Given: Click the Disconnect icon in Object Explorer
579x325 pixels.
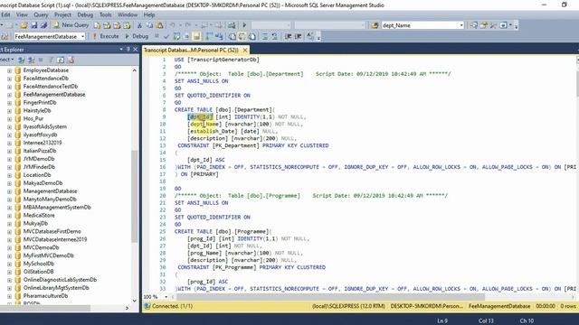Looking at the screenshot, I should coord(31,60).
